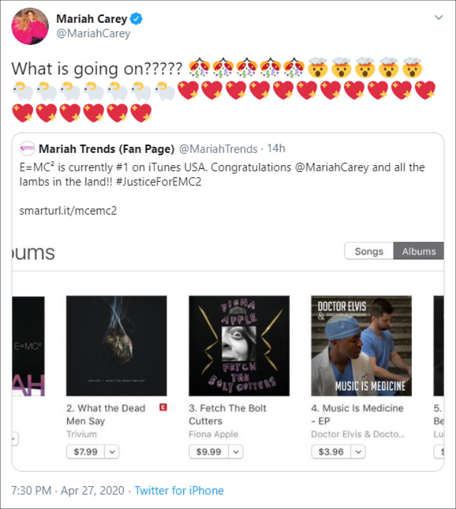Open the E=MC² album cover thumbnail
The width and height of the screenshot is (456, 509).
(28, 346)
